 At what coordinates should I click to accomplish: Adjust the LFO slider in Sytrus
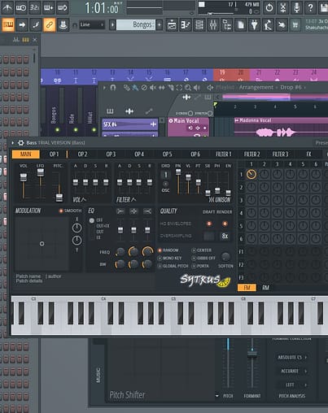coord(41,172)
